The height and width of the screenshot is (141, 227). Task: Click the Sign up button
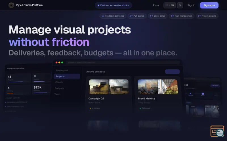point(209,5)
